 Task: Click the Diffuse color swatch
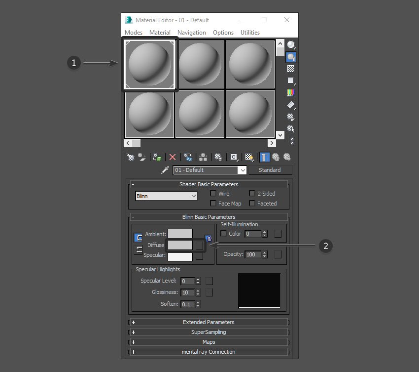pyautogui.click(x=180, y=245)
